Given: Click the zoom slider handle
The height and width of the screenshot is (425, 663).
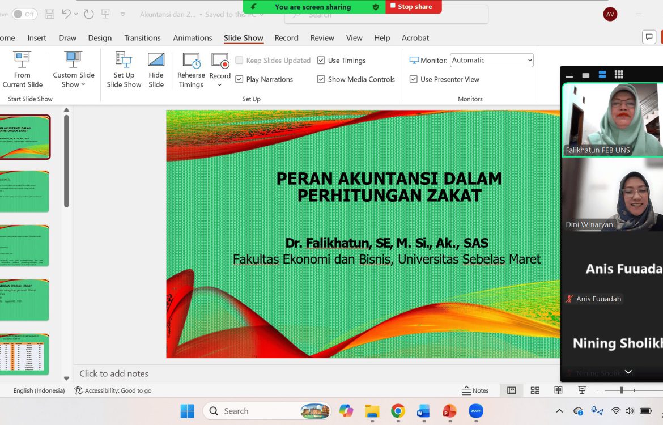Looking at the screenshot, I should point(622,390).
